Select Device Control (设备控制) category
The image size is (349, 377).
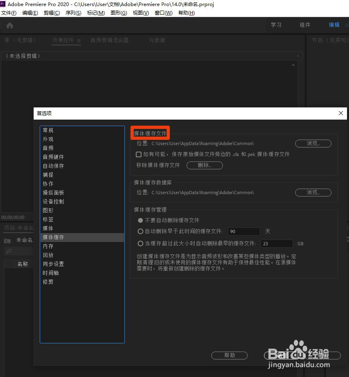coord(82,201)
